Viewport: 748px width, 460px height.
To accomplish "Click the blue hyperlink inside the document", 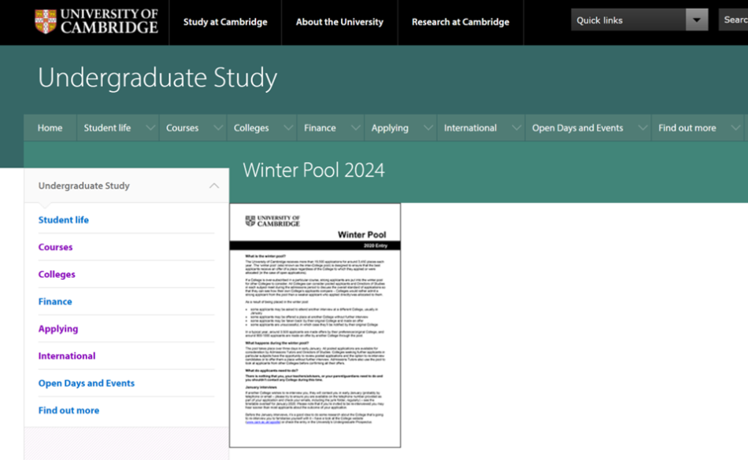I will (x=263, y=422).
